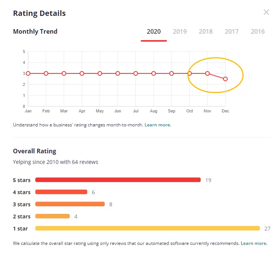The width and height of the screenshot is (280, 257).
Task: Click the 3 stars orange bar
Action: pos(70,204)
